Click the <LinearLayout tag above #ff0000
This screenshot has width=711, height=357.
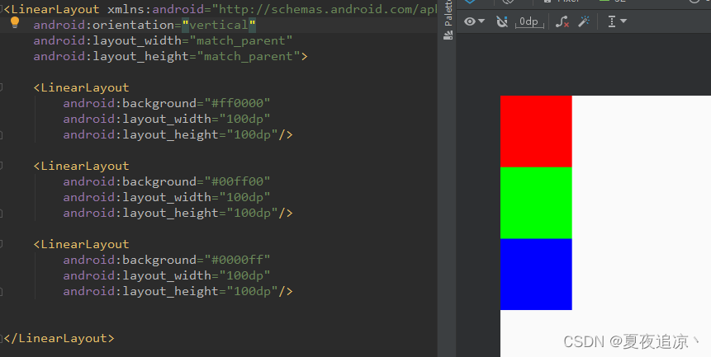coord(81,87)
